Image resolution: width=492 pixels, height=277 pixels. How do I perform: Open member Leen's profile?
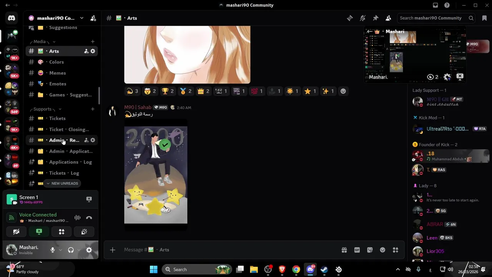click(x=432, y=238)
